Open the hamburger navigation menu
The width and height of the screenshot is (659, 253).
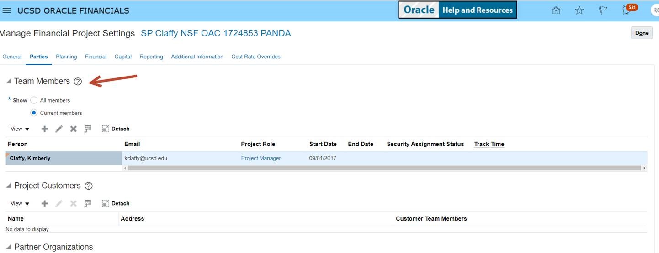click(7, 10)
